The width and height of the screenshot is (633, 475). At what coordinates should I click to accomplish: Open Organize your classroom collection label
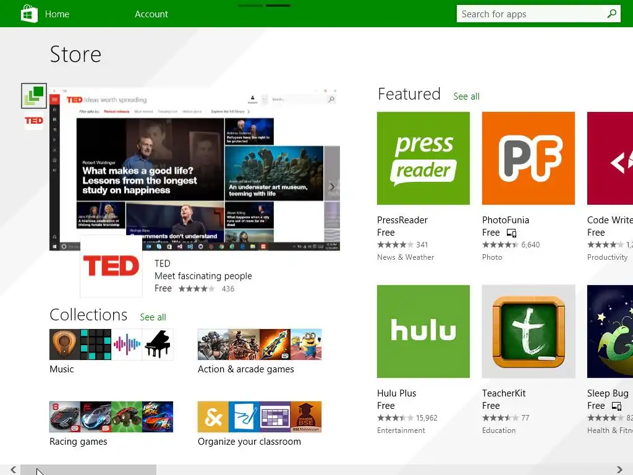[249, 442]
